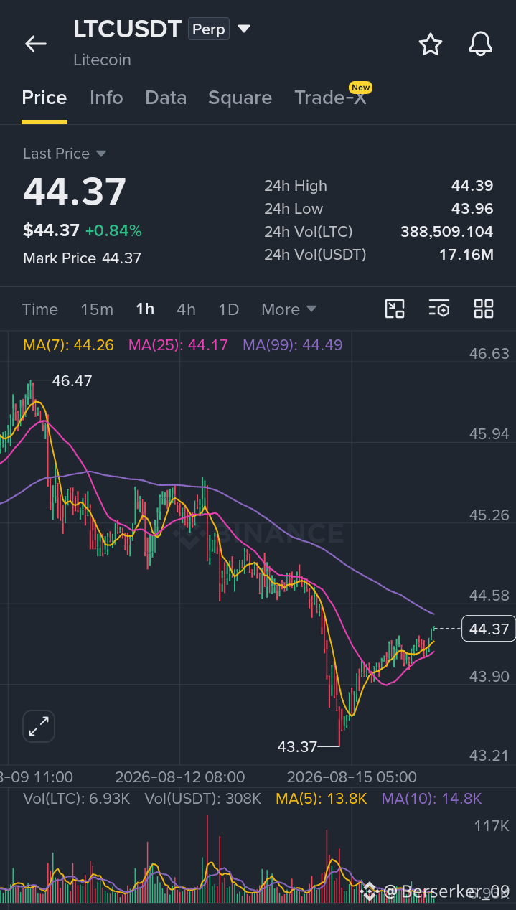The image size is (516, 910).
Task: Tap the Vol(USDT): 308K label
Action: (x=202, y=799)
